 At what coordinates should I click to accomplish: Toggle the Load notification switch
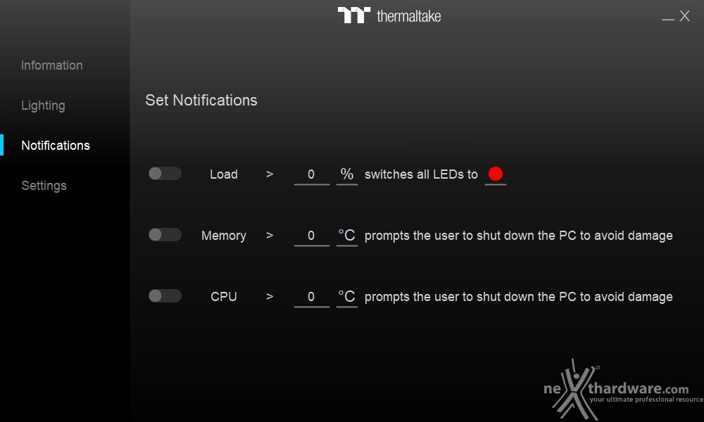165,174
